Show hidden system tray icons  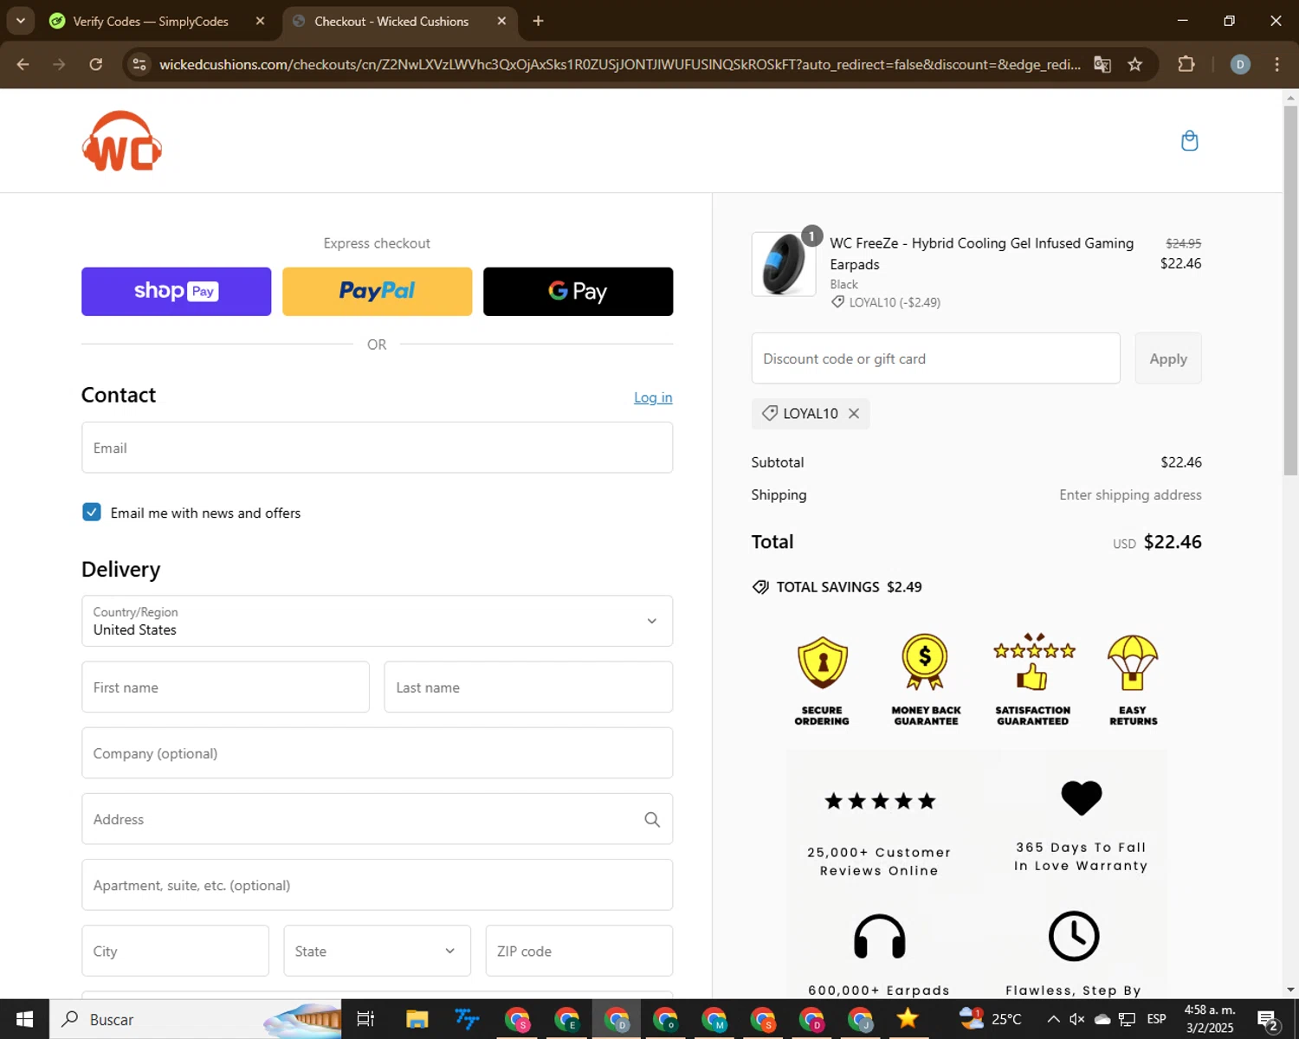coord(1053,1019)
